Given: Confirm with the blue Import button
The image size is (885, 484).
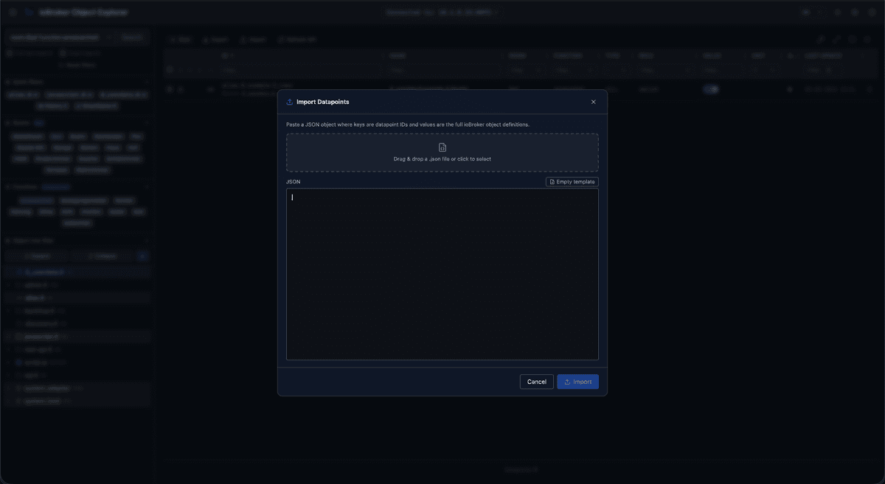Looking at the screenshot, I should (x=578, y=382).
